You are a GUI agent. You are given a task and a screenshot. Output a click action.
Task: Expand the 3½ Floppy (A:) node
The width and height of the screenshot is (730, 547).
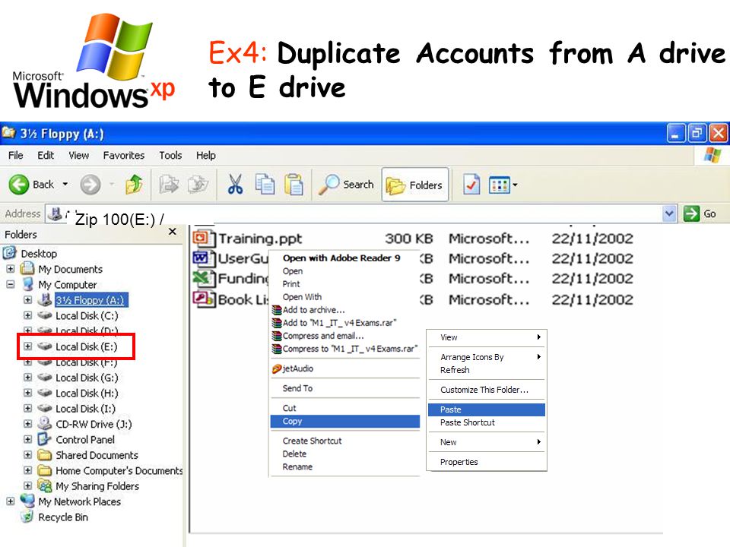click(x=27, y=300)
